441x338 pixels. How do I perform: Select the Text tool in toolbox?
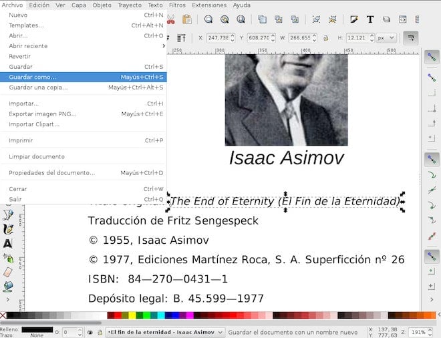(x=8, y=243)
